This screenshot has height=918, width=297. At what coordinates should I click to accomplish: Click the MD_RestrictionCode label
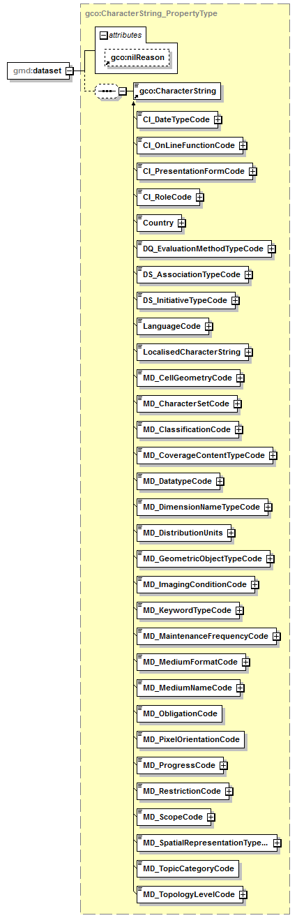(x=181, y=791)
